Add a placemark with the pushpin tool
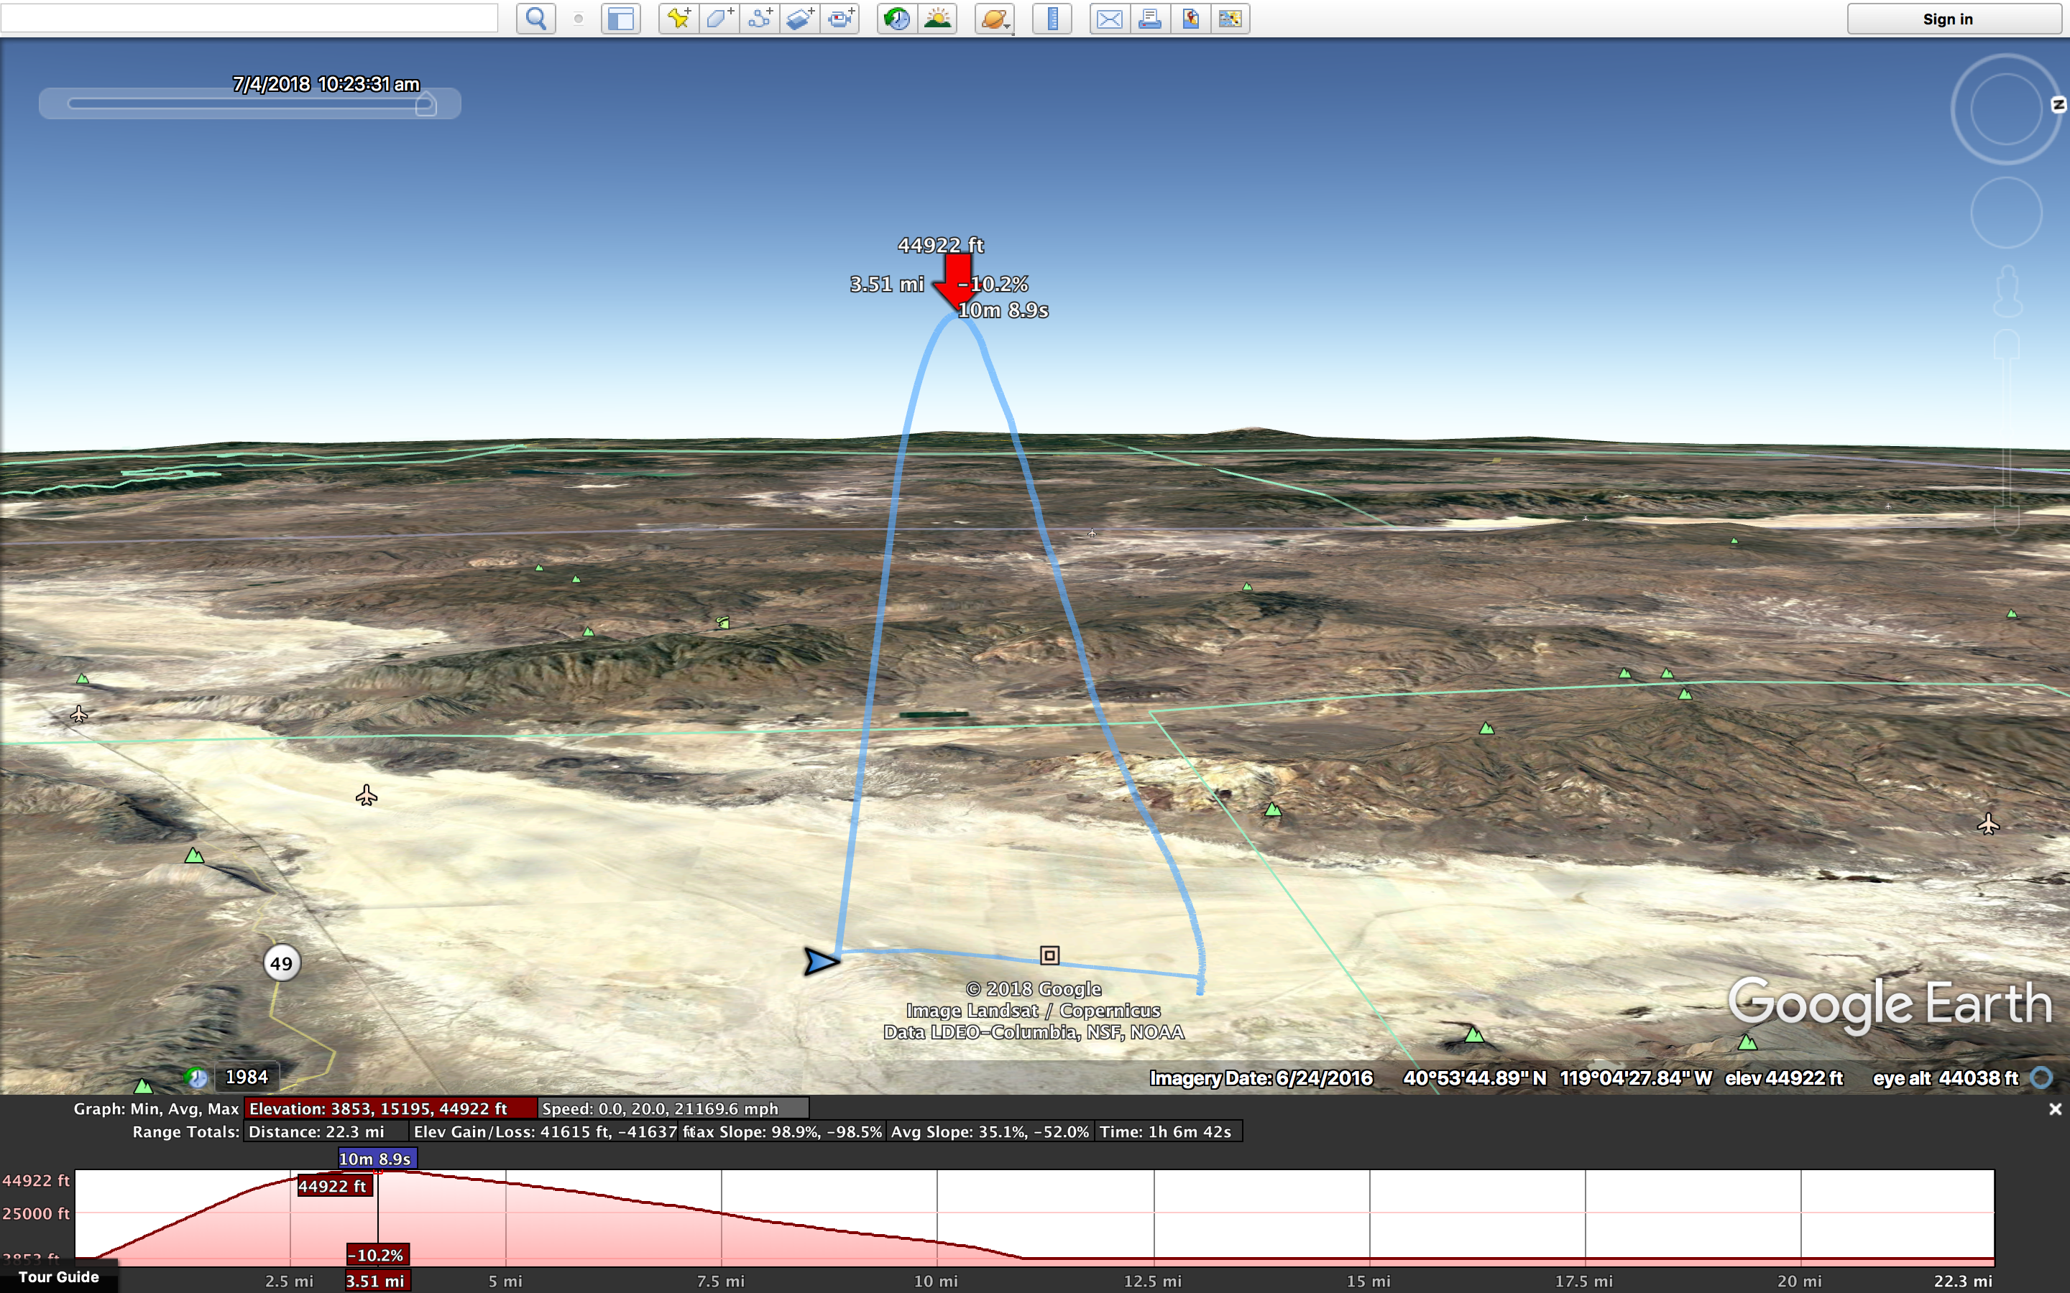Viewport: 2070px width, 1293px height. (x=679, y=19)
